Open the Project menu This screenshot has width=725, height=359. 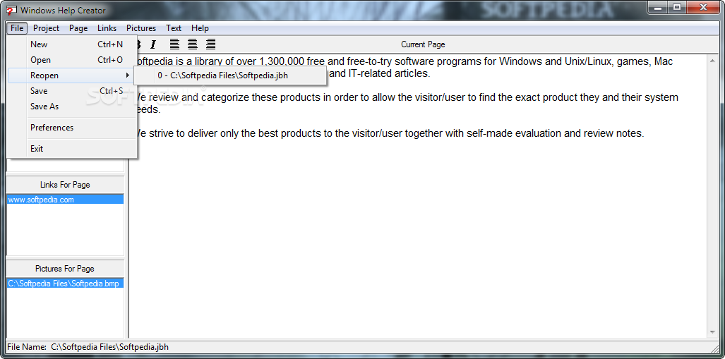coord(46,28)
